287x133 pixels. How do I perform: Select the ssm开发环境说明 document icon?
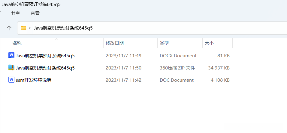tap(11, 80)
